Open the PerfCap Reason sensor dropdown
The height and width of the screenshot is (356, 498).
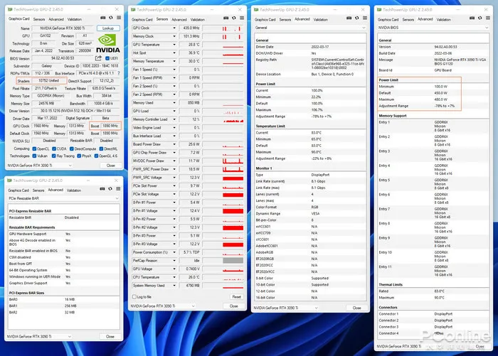(174, 261)
